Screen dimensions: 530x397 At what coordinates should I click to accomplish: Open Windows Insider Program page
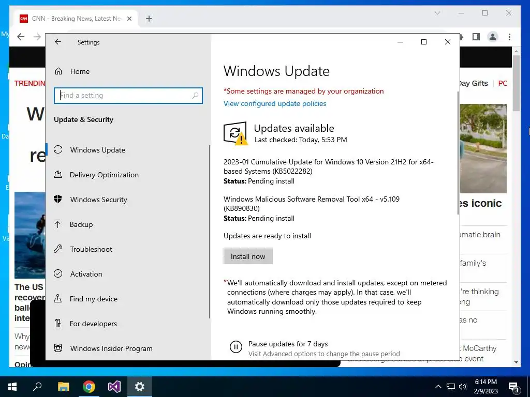111,348
